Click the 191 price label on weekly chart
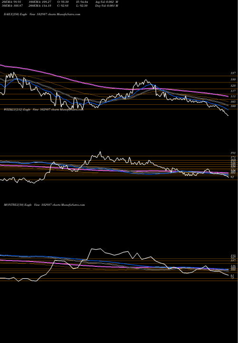 click(x=233, y=153)
